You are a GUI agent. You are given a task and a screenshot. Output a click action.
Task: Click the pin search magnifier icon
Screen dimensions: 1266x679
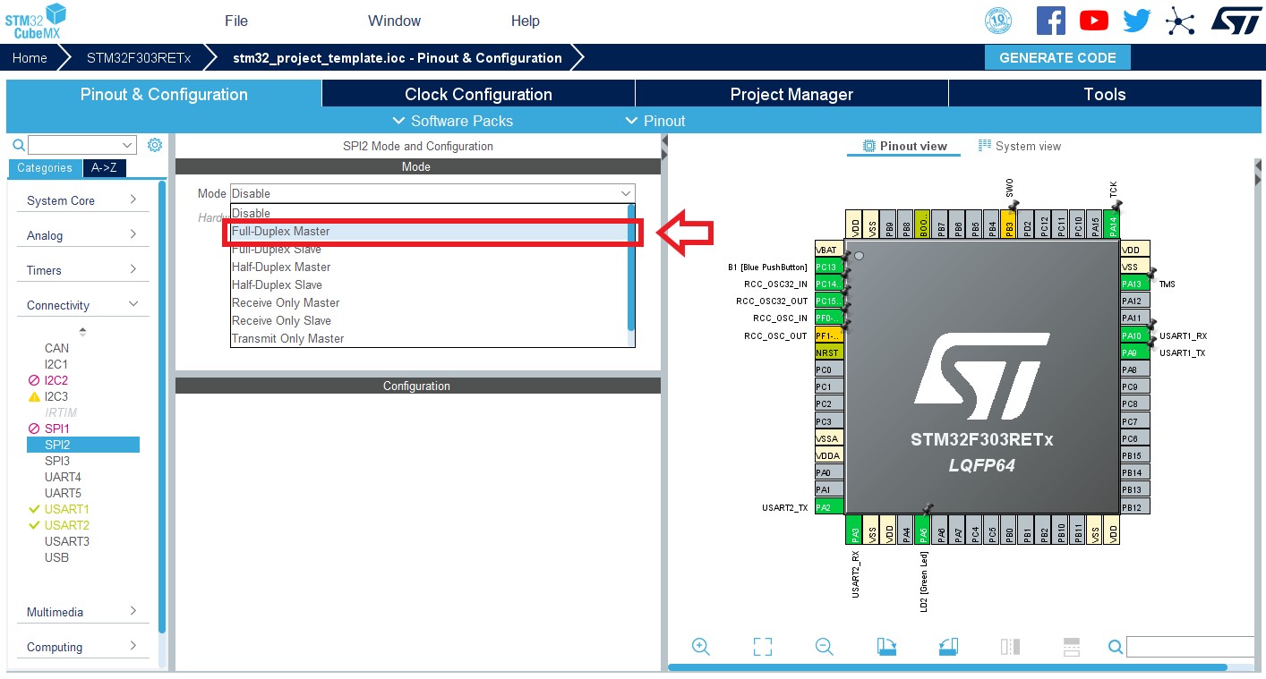click(1115, 647)
